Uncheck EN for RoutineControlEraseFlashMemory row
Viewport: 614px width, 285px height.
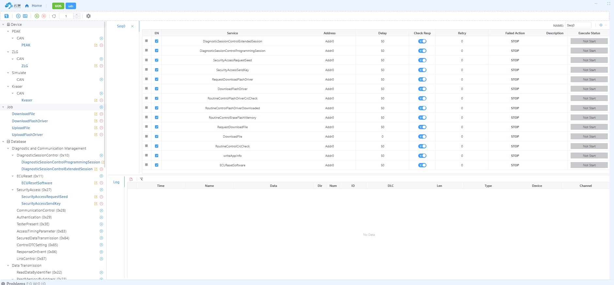click(157, 117)
